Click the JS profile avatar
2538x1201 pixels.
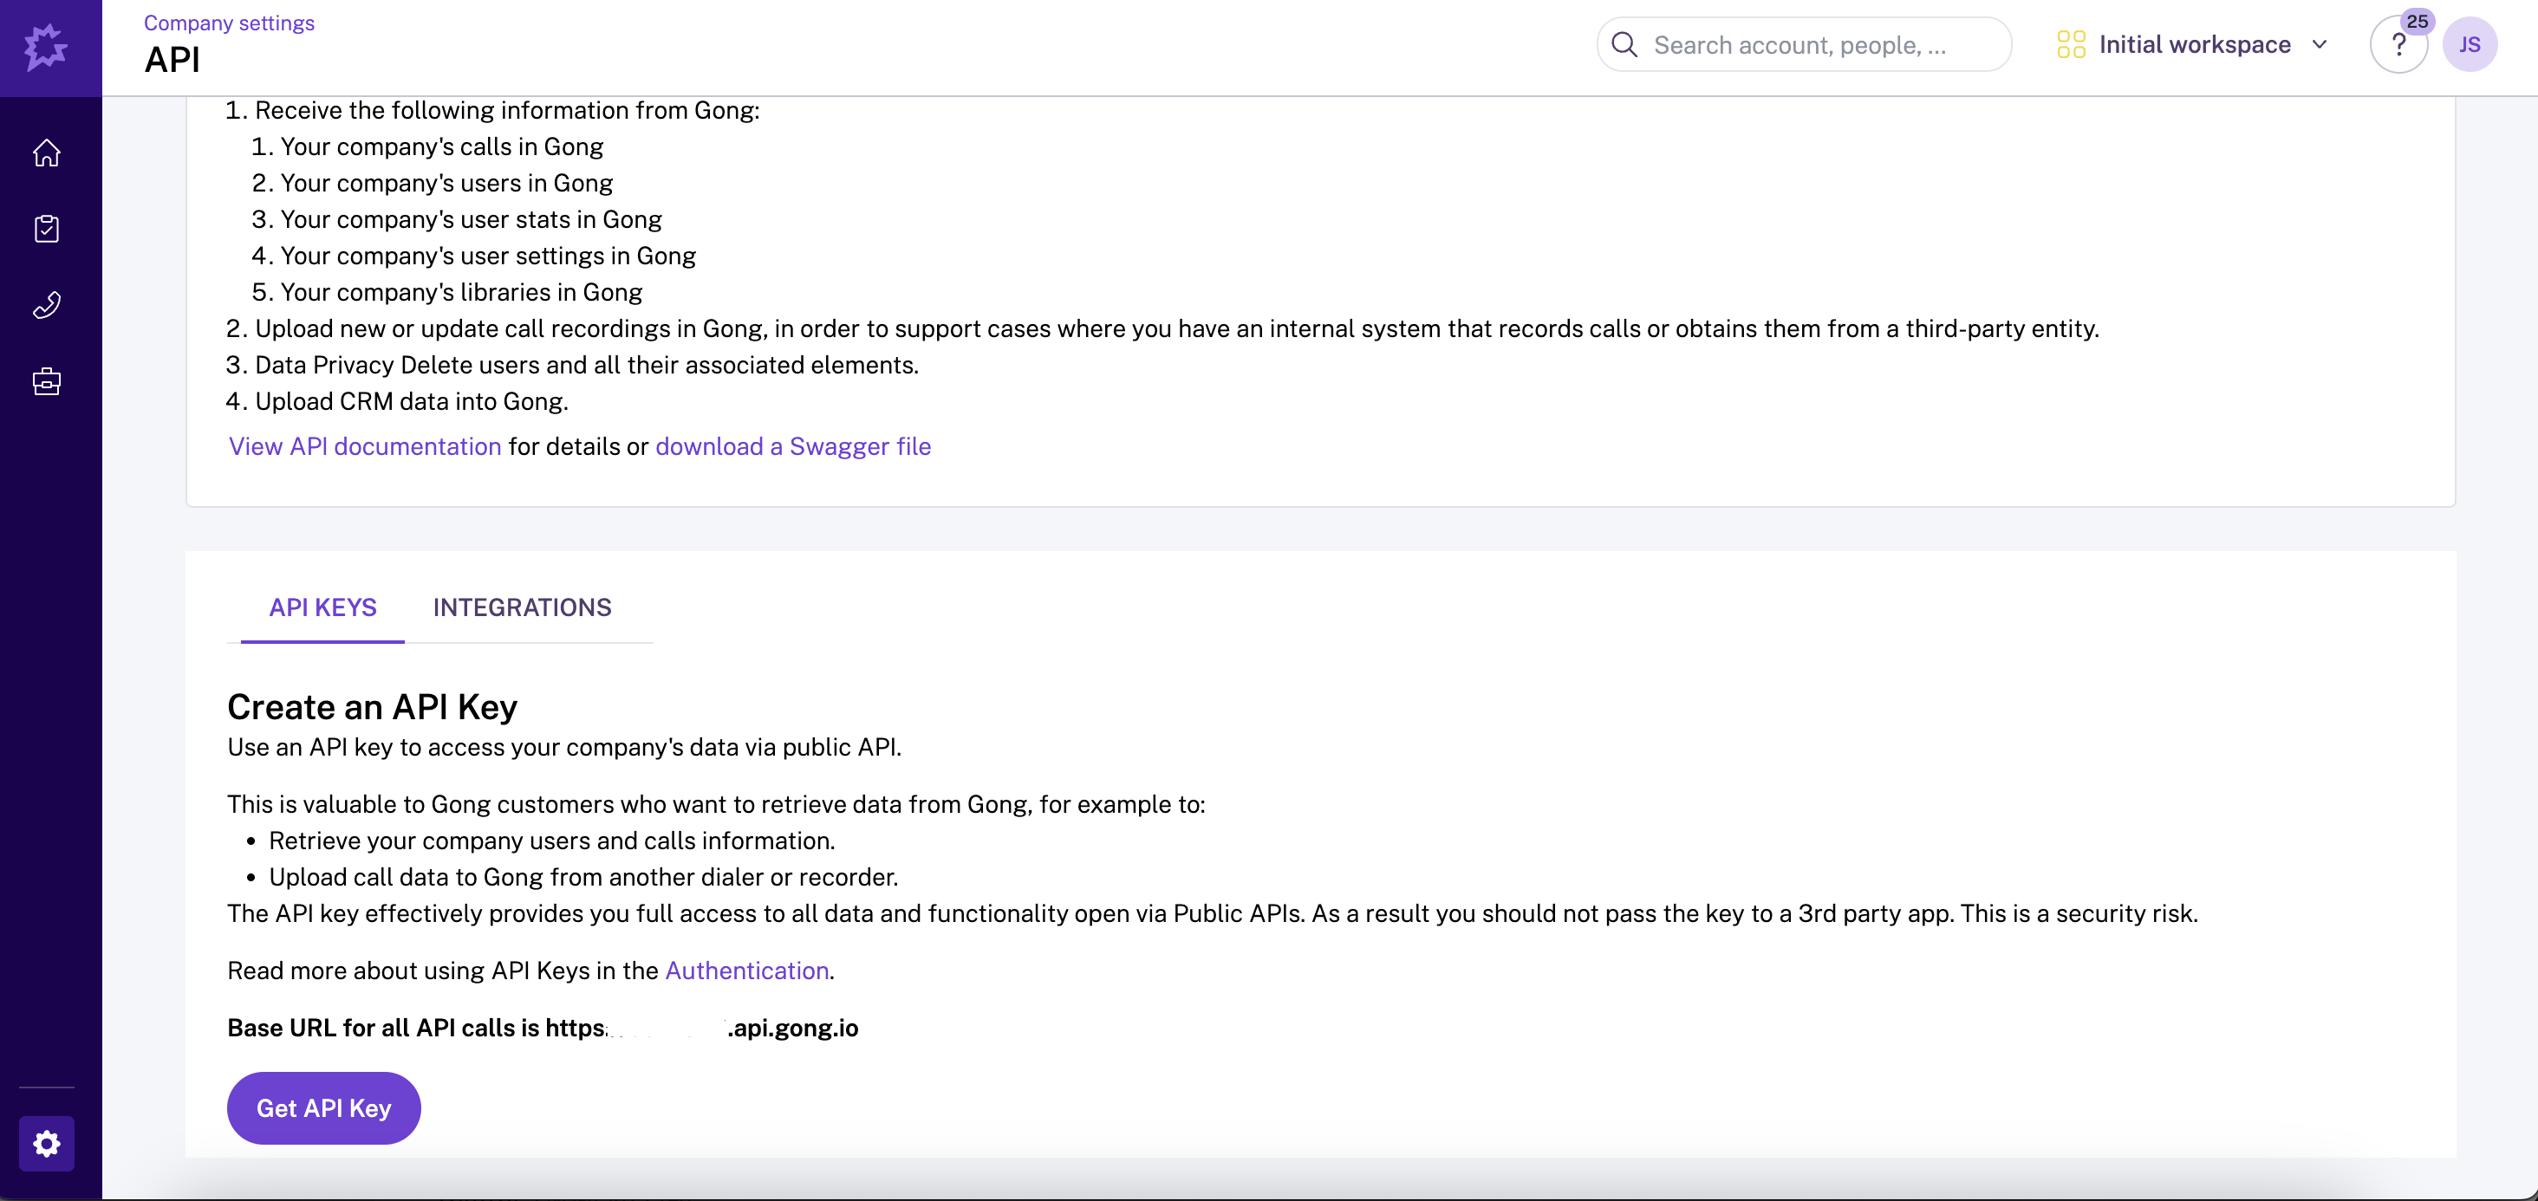tap(2471, 44)
